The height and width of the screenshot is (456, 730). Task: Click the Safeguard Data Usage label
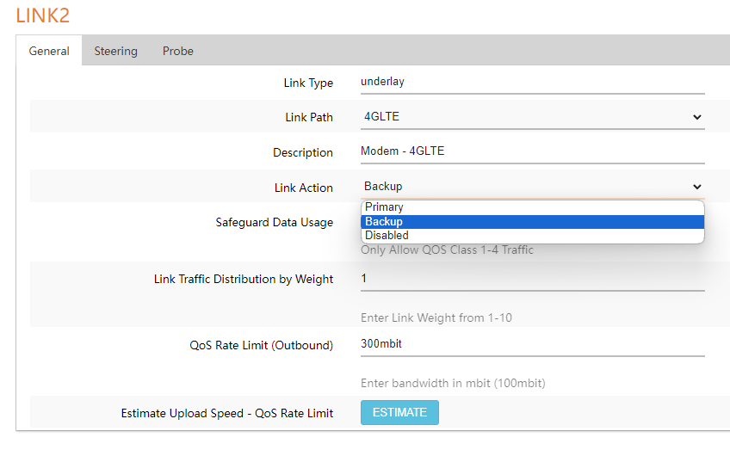[274, 222]
